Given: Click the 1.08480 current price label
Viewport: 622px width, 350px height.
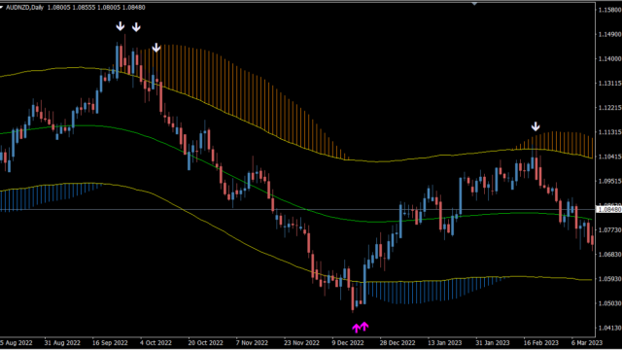Looking at the screenshot, I should pos(609,209).
